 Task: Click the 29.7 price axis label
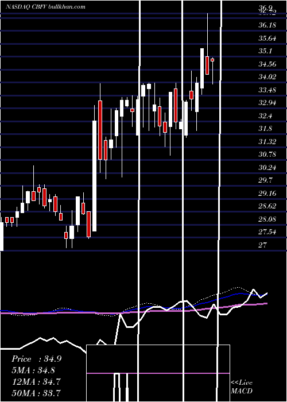coord(265,180)
